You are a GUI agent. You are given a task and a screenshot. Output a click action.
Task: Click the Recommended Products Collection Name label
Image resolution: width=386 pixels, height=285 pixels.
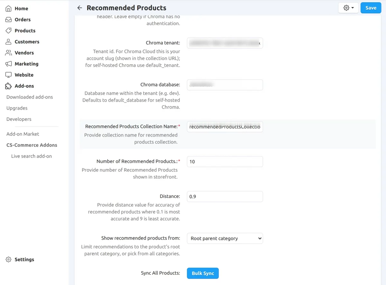coord(133,127)
